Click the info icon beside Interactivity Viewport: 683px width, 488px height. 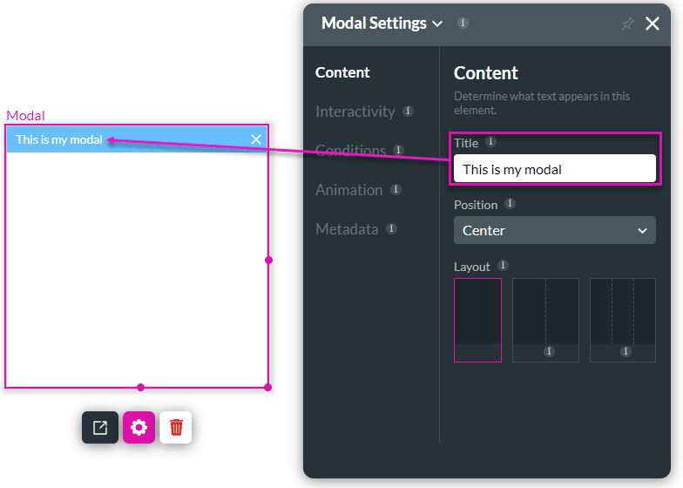408,112
